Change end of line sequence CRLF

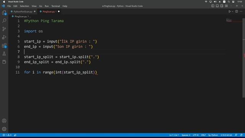pyautogui.click(x=203, y=135)
